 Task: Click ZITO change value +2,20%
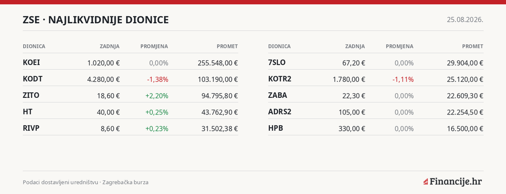pos(157,96)
